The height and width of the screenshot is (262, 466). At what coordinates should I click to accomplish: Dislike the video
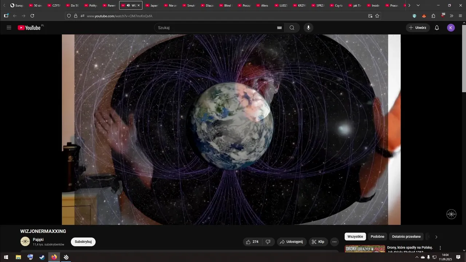click(268, 242)
